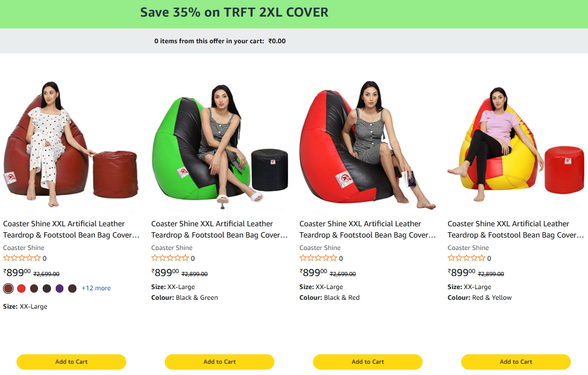
Task: Open the first product's Coaster Shine XXL title
Action: tap(71, 229)
